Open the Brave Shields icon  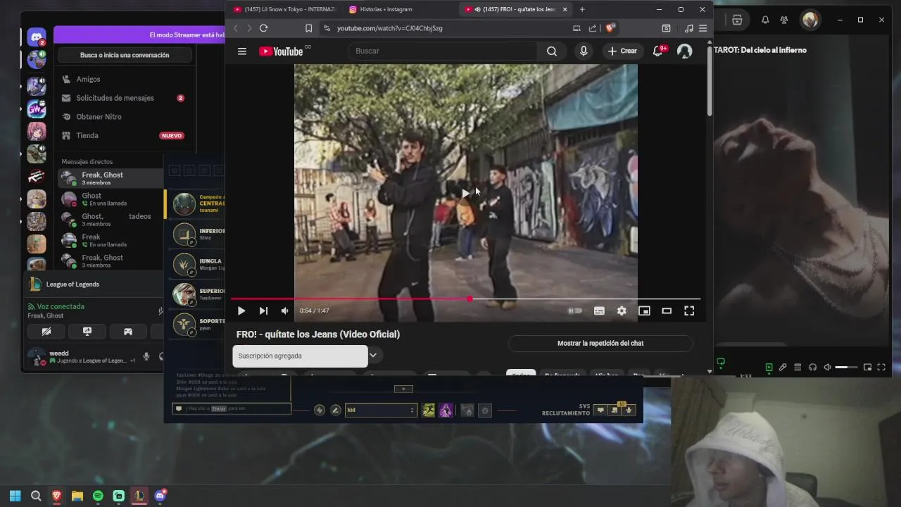pyautogui.click(x=610, y=28)
